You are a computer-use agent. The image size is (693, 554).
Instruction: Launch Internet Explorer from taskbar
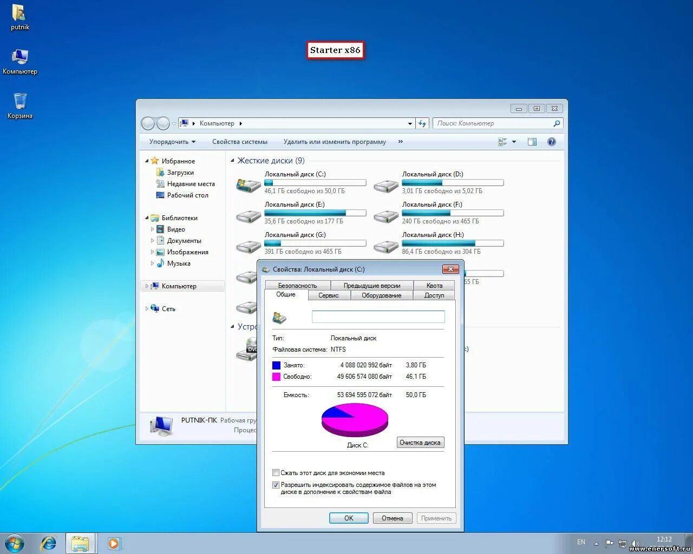(x=49, y=543)
